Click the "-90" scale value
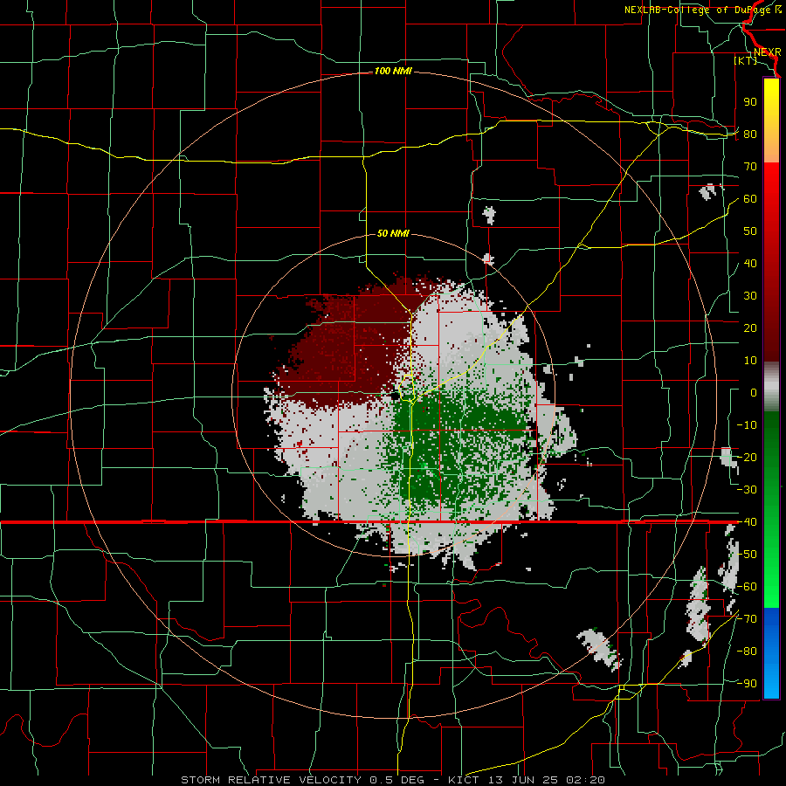 747,684
